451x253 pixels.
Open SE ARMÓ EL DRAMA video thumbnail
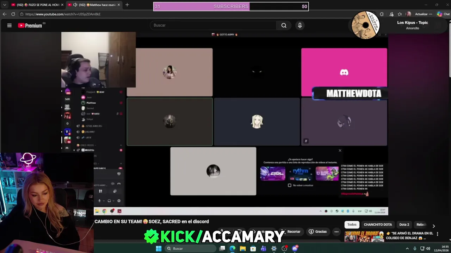point(364,236)
